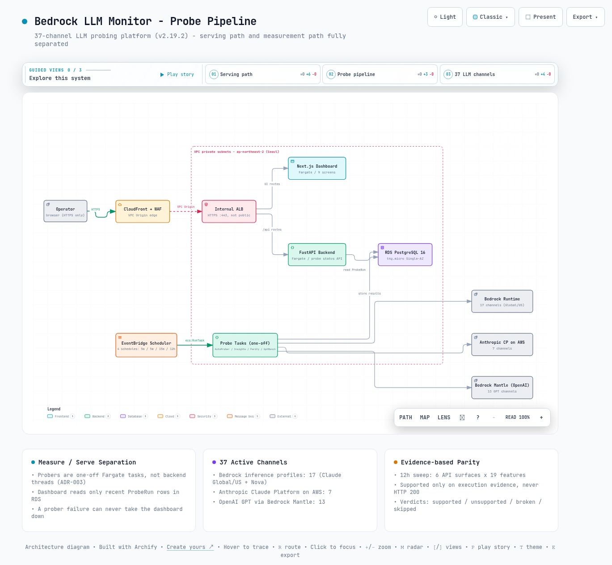Select the 03 37 LLM channels view
Image resolution: width=612 pixels, height=565 pixels.
[x=497, y=74]
